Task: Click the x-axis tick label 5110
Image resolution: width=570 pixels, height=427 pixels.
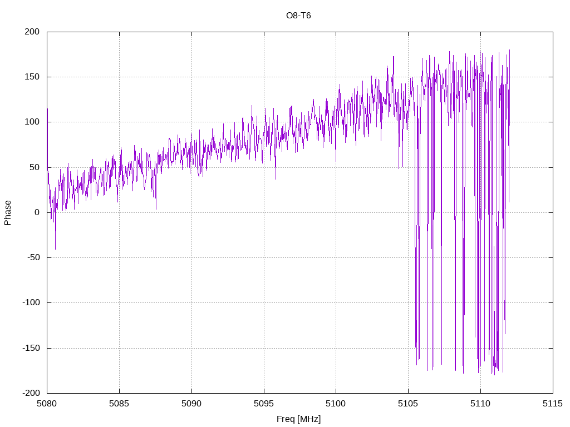Action: tap(480, 404)
